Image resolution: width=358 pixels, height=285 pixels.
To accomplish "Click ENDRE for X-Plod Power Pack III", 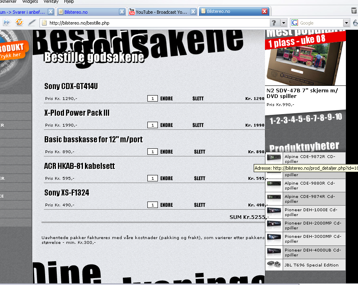I will (x=166, y=125).
